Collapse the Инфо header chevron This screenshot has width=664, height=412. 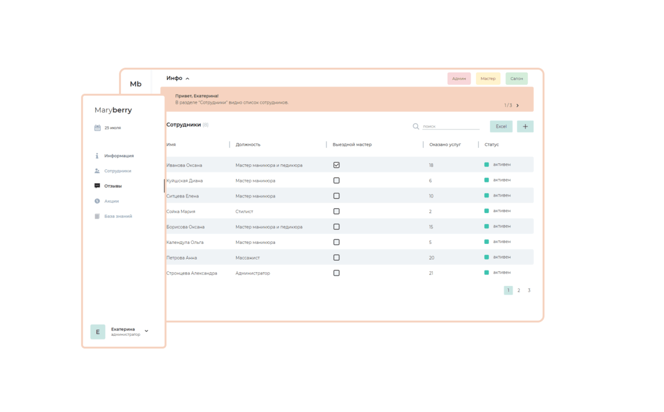pos(187,79)
